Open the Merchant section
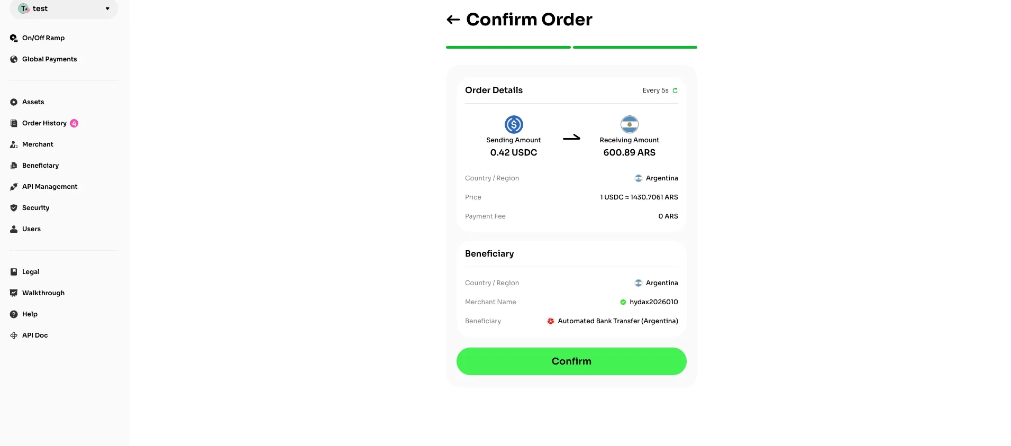Viewport: 1011px width, 446px height. coord(32,144)
